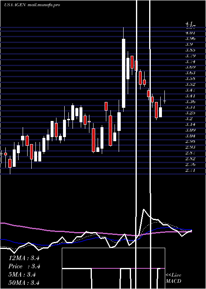Select the 3.2 price axis label
The image size is (206, 289).
tap(189, 119)
